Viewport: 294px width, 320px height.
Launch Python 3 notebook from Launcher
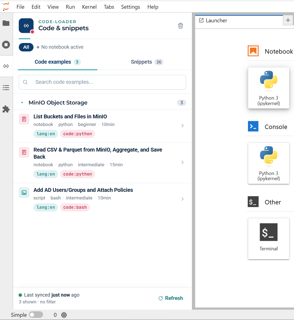(x=268, y=88)
